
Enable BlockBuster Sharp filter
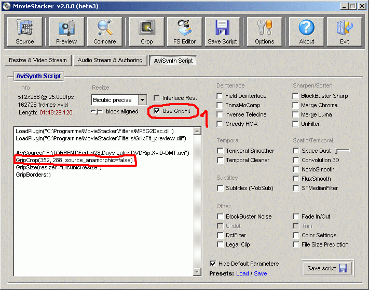[296, 96]
